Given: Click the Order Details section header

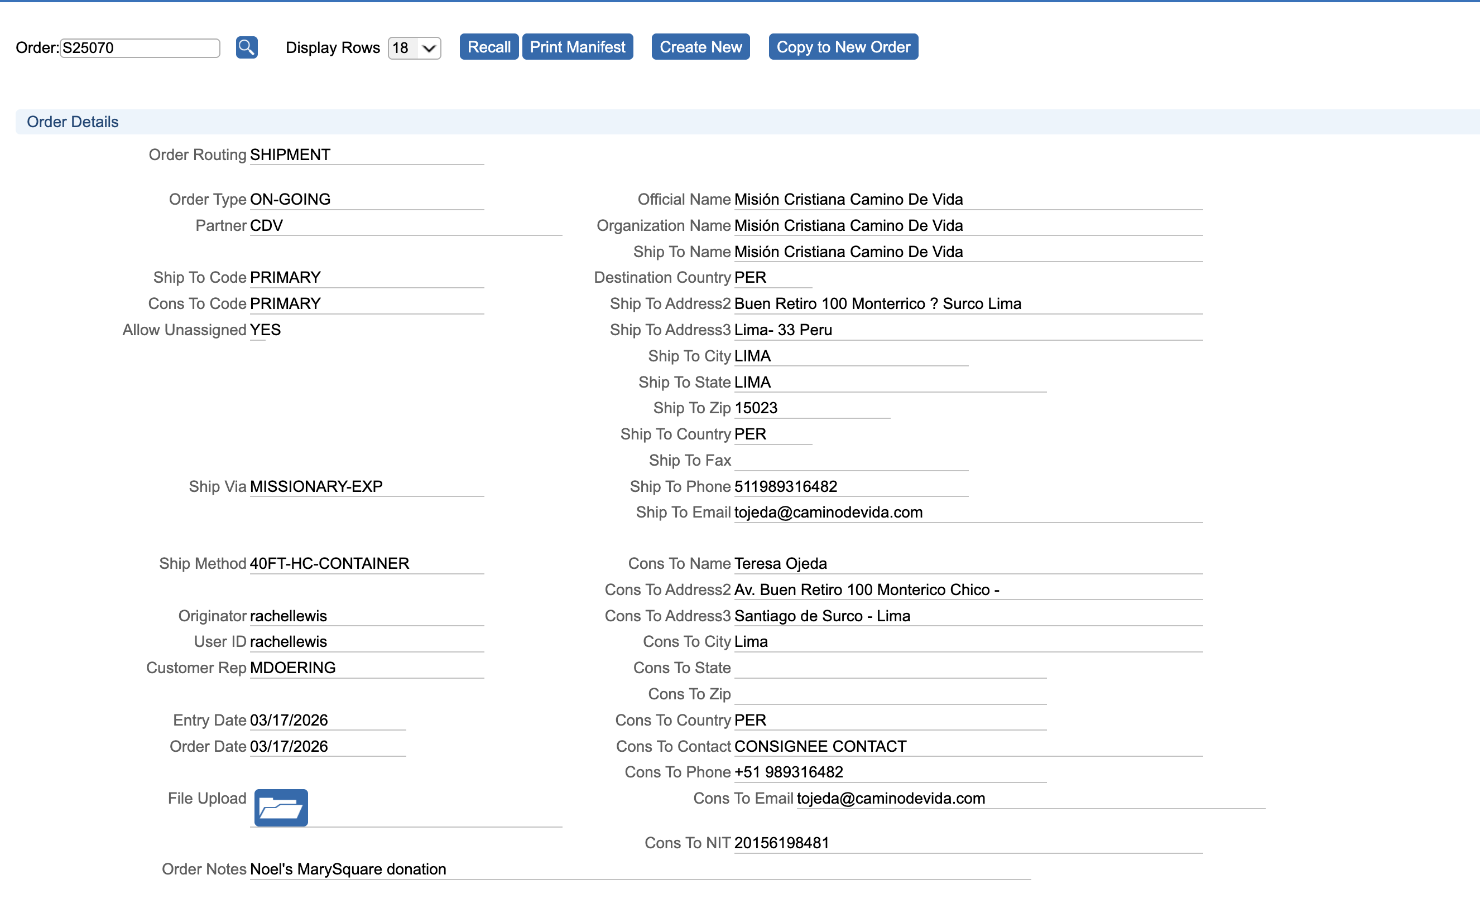Looking at the screenshot, I should (73, 122).
